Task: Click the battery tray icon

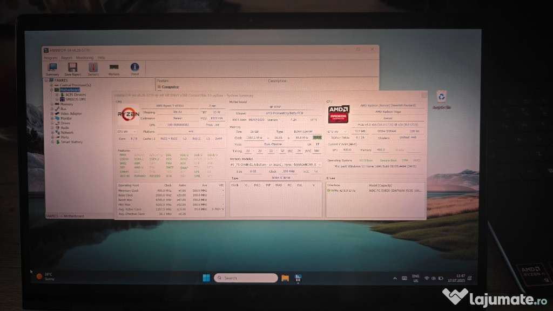Action: [441, 278]
